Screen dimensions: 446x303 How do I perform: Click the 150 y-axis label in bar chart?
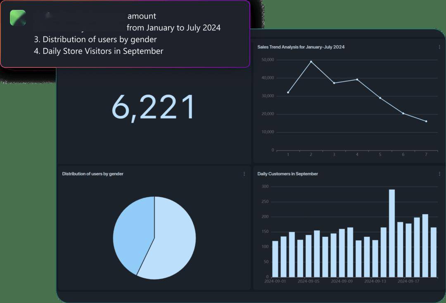click(265, 232)
